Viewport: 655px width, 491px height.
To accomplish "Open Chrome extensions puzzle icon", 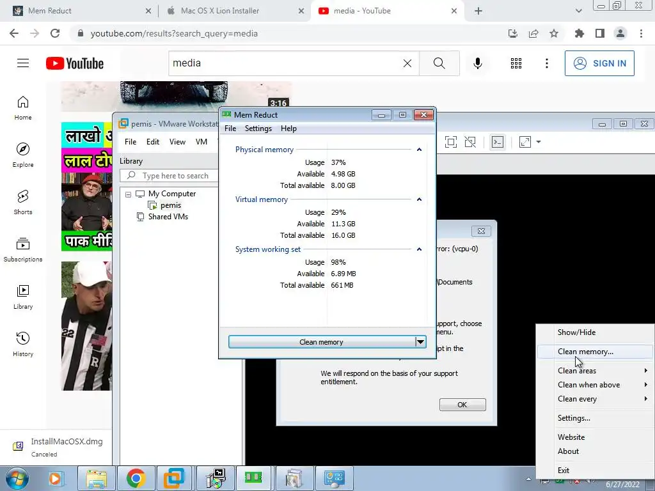I will point(580,33).
